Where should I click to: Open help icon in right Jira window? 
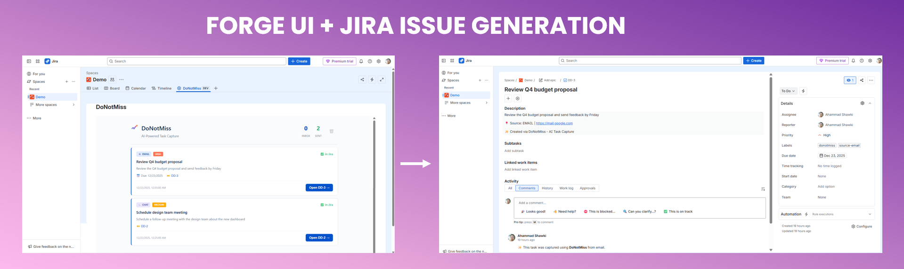pyautogui.click(x=862, y=61)
